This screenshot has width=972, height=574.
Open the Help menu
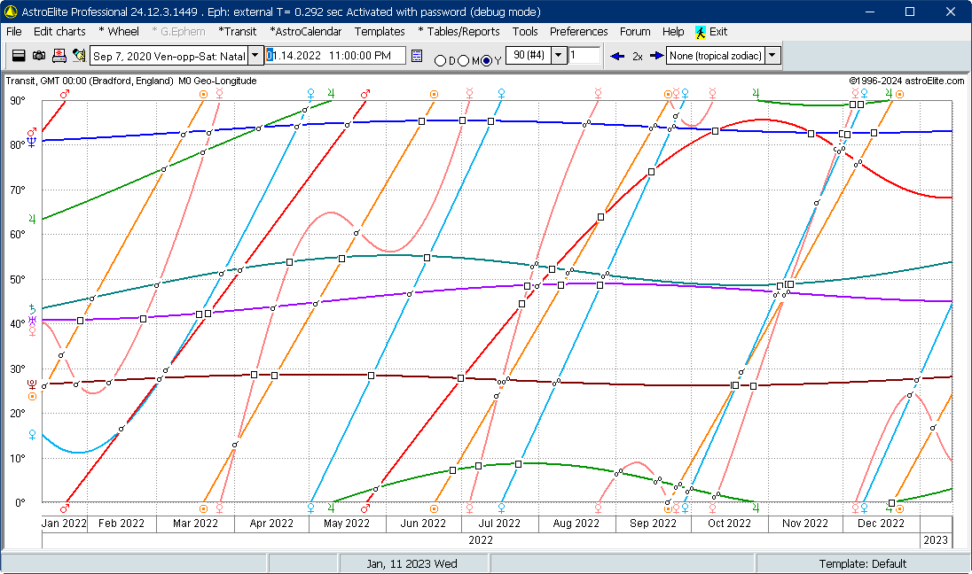(673, 32)
